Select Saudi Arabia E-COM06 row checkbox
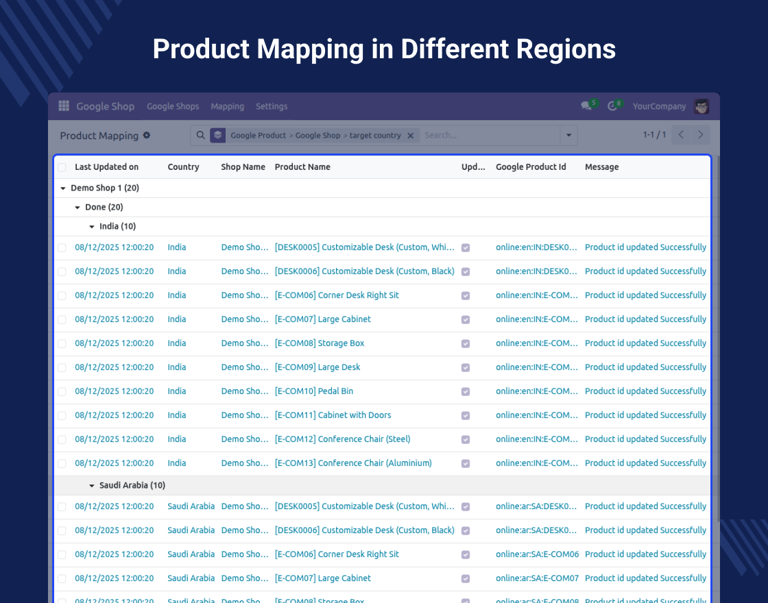This screenshot has width=768, height=603. (x=62, y=554)
